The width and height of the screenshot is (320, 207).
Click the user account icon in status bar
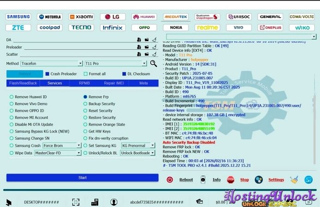tap(114, 202)
